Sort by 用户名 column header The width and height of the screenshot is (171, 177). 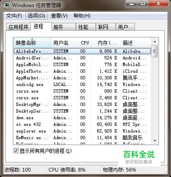click(x=64, y=43)
